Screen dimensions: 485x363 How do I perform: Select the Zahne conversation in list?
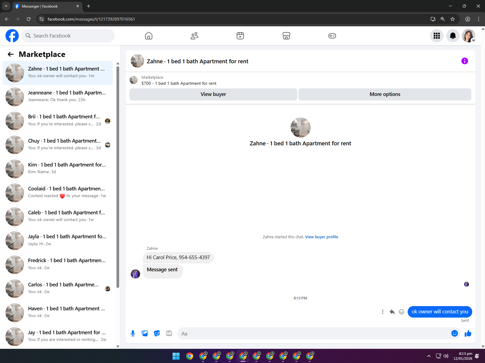point(58,73)
